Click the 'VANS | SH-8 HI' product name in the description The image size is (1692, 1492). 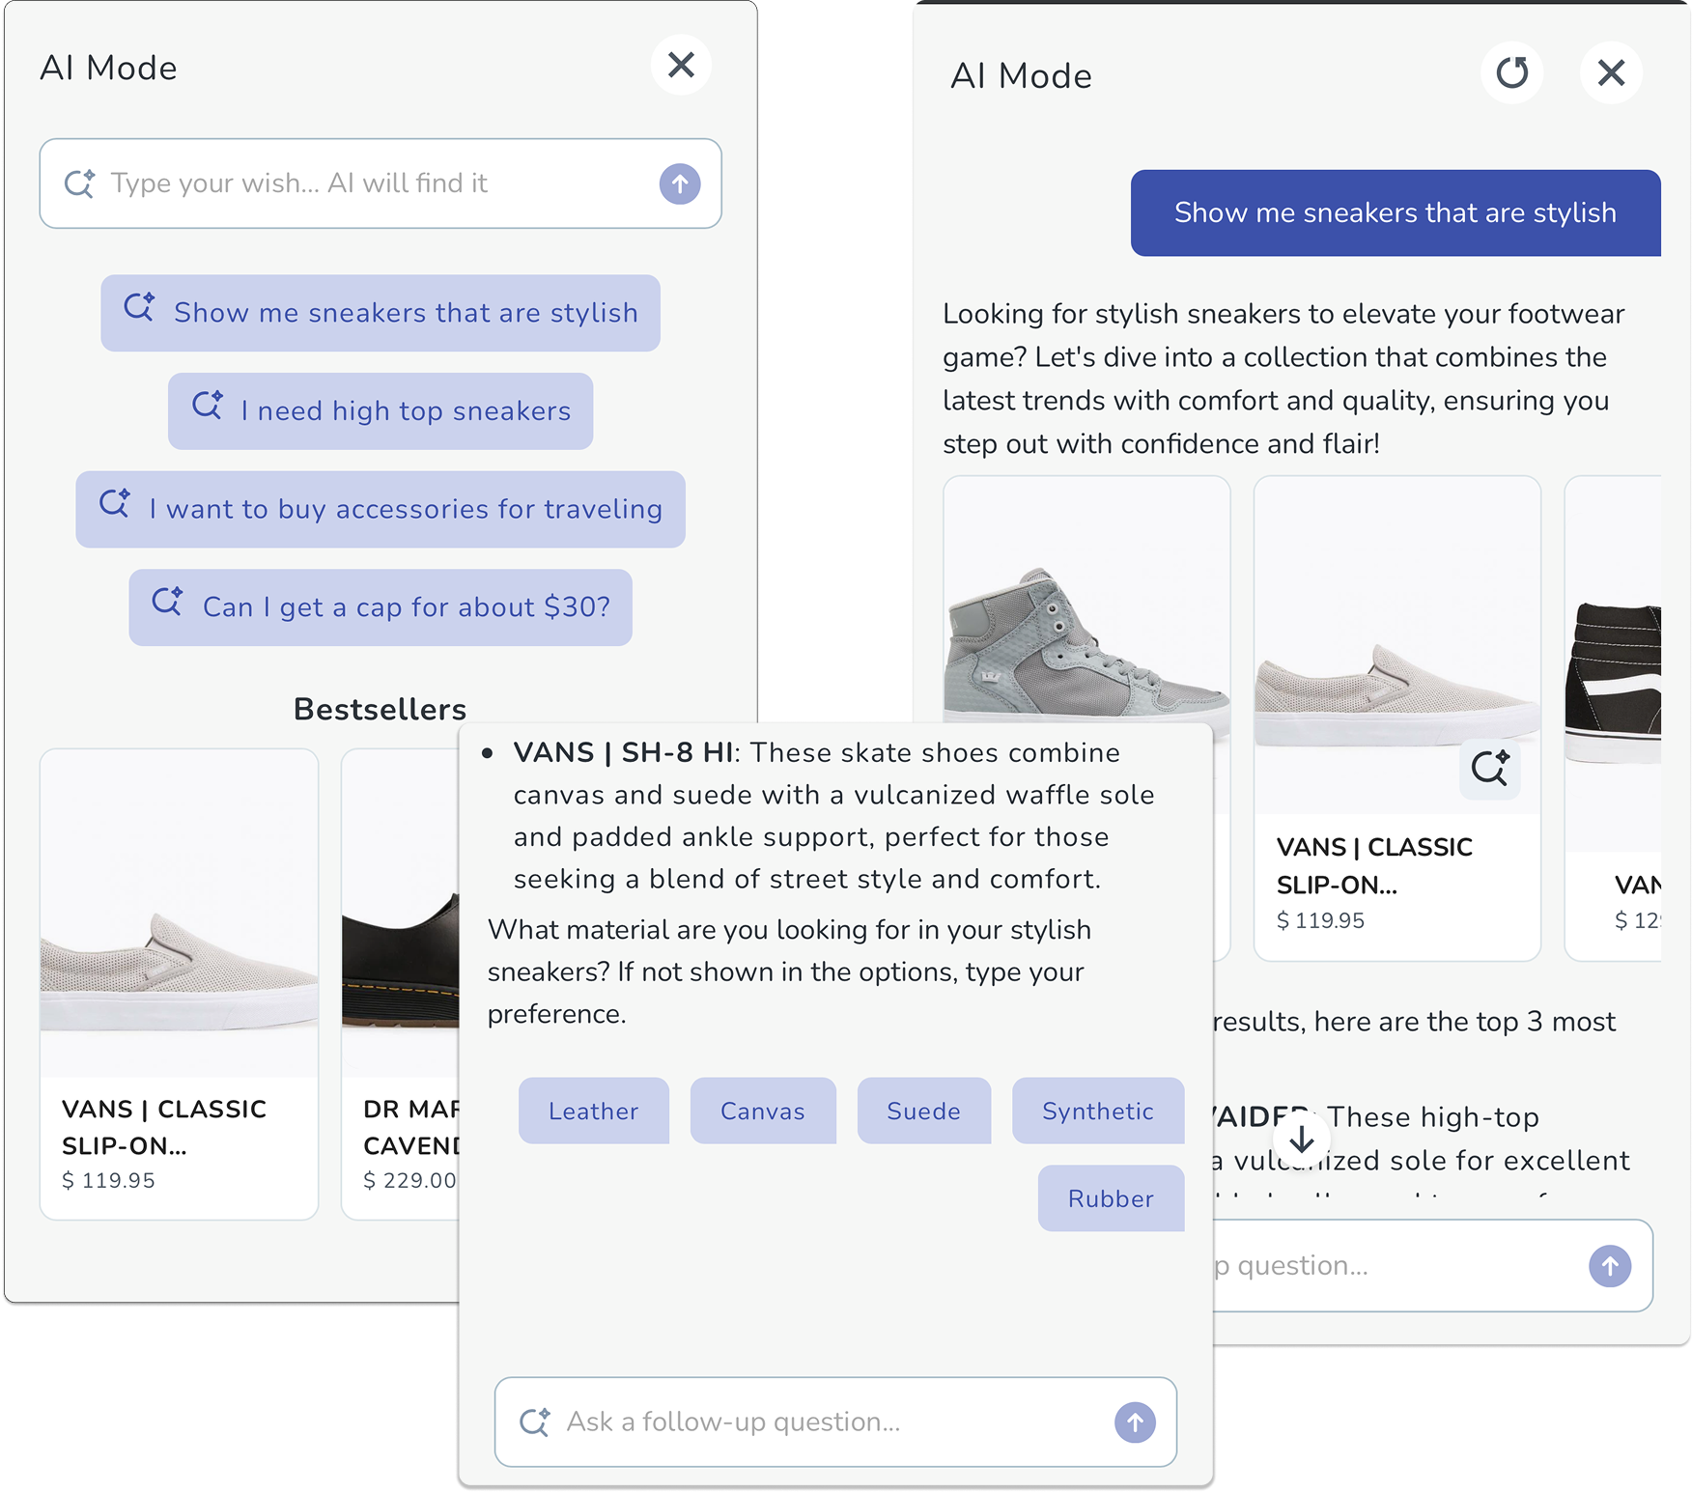coord(623,753)
